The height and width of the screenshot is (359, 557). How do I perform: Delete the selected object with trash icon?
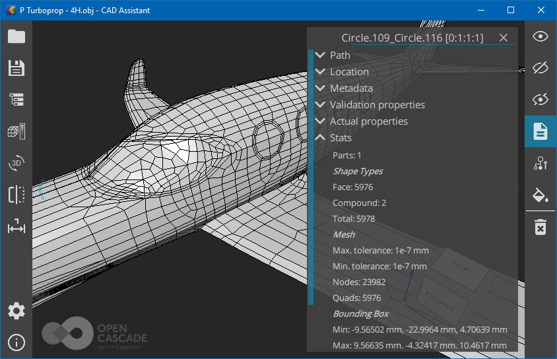(x=541, y=228)
